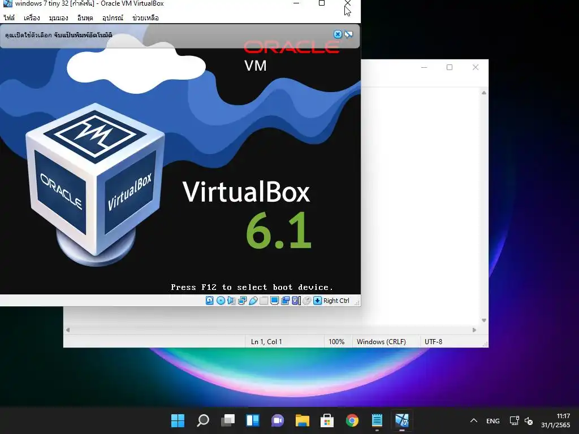The width and height of the screenshot is (579, 434).
Task: Click the virtualization CPU 'V' status icon
Action: click(x=296, y=301)
